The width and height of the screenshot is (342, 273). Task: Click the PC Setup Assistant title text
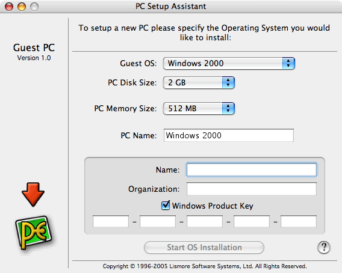click(171, 7)
